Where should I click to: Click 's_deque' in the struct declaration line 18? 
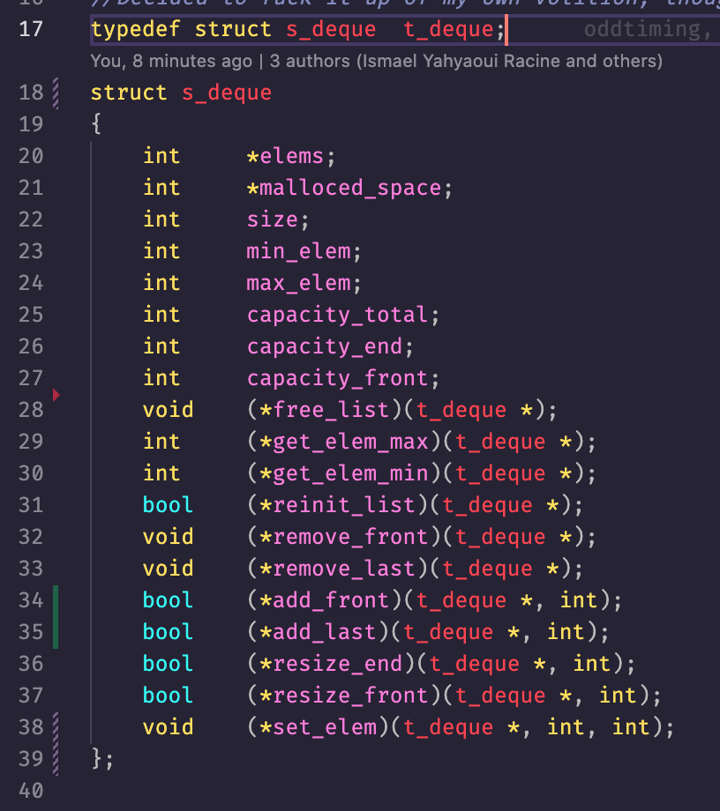226,93
